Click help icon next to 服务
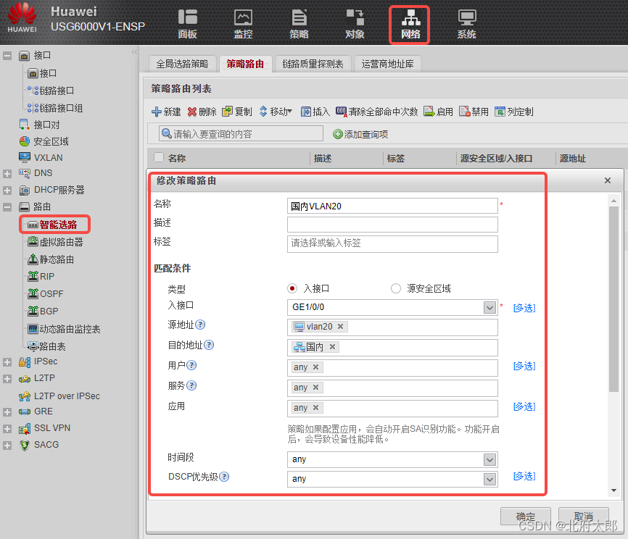628x539 pixels. click(x=191, y=385)
